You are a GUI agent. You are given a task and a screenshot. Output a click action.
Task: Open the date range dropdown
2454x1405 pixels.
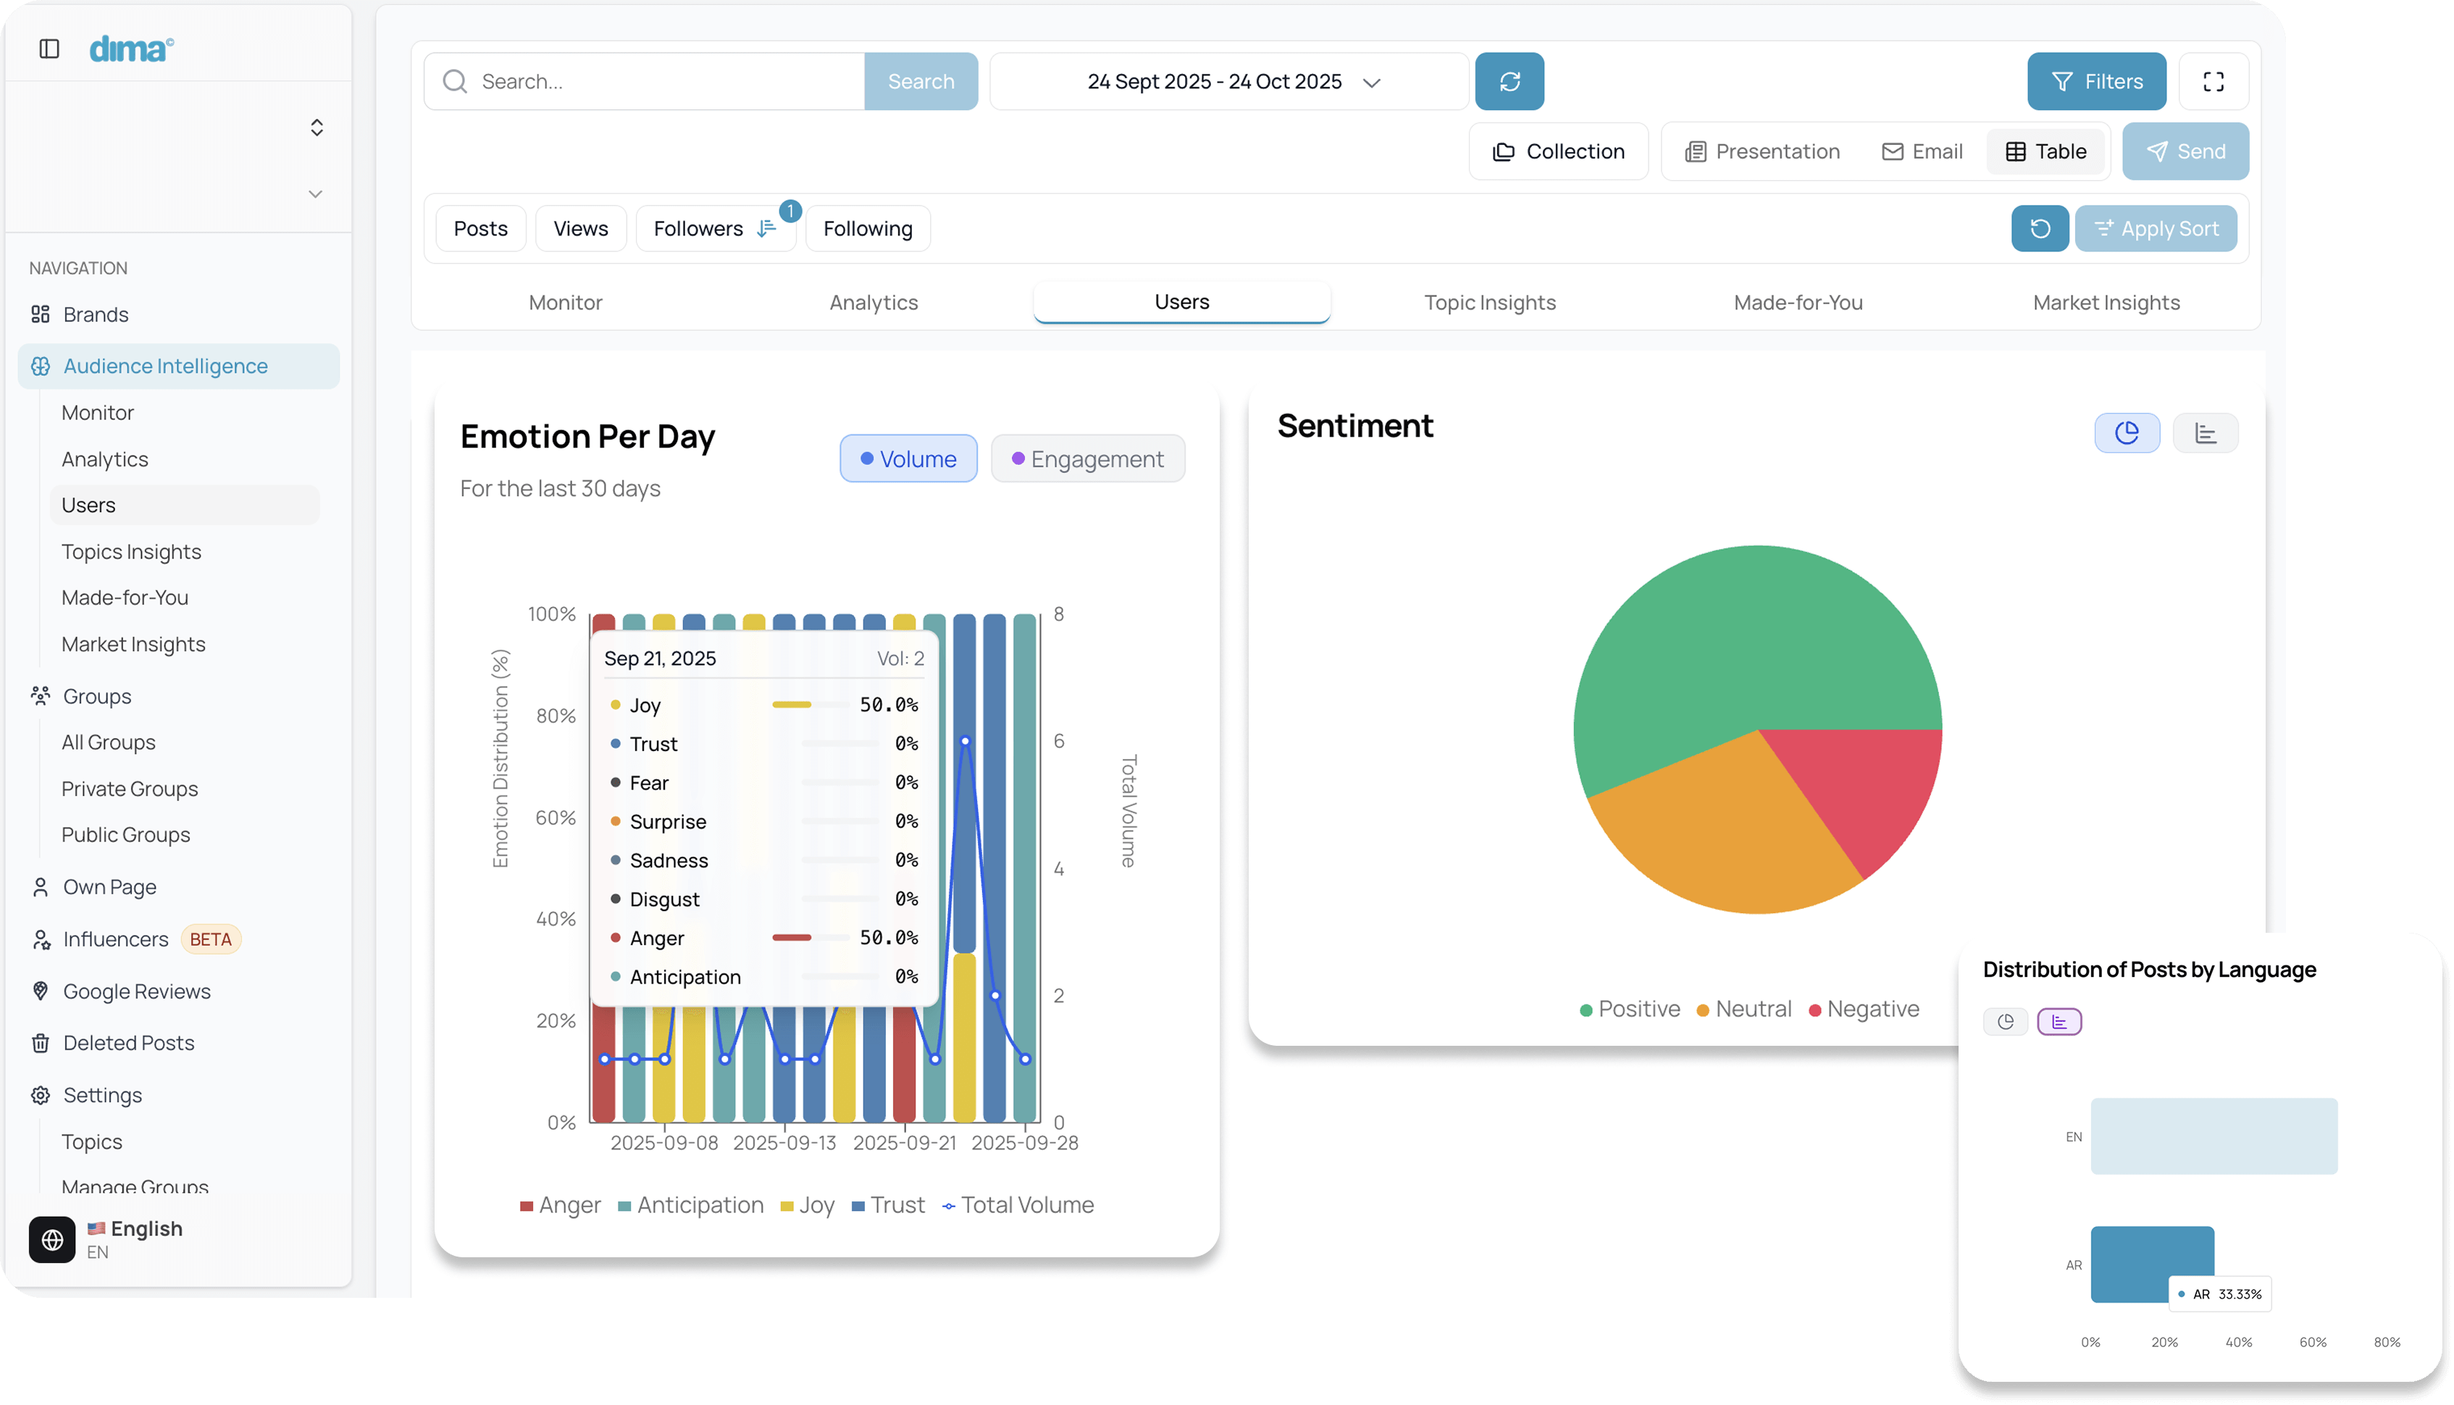pos(1228,81)
